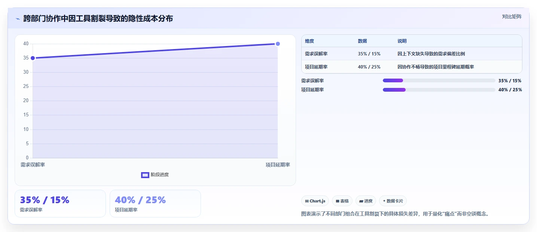Viewport: 537px width, 232px height.
Task: Click the 项目延期率 data point on the line
Action: click(278, 44)
